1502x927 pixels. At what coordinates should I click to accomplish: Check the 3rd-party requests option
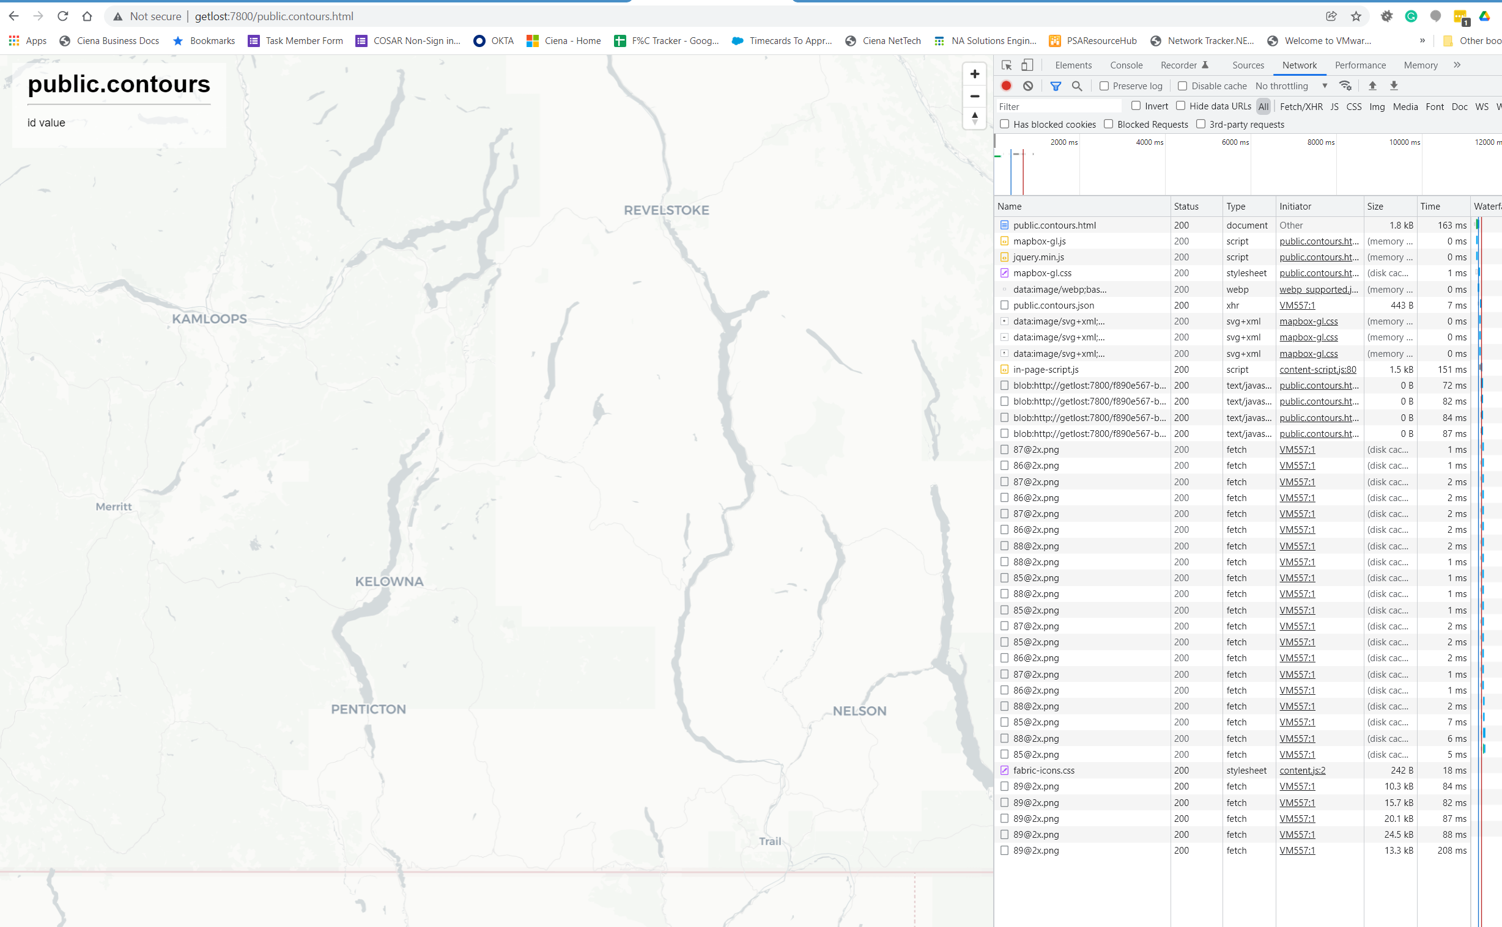1200,124
